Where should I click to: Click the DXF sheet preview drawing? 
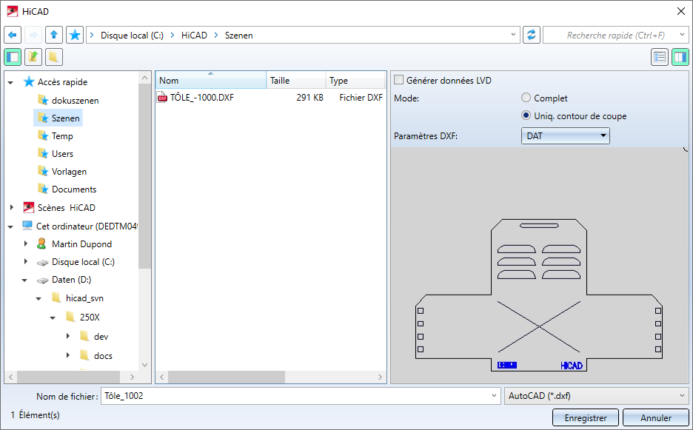tap(539, 295)
